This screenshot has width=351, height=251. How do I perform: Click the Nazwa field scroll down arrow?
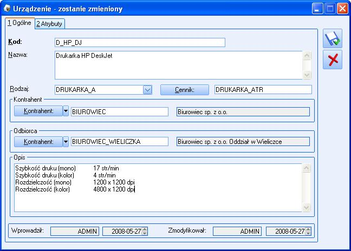click(x=307, y=75)
